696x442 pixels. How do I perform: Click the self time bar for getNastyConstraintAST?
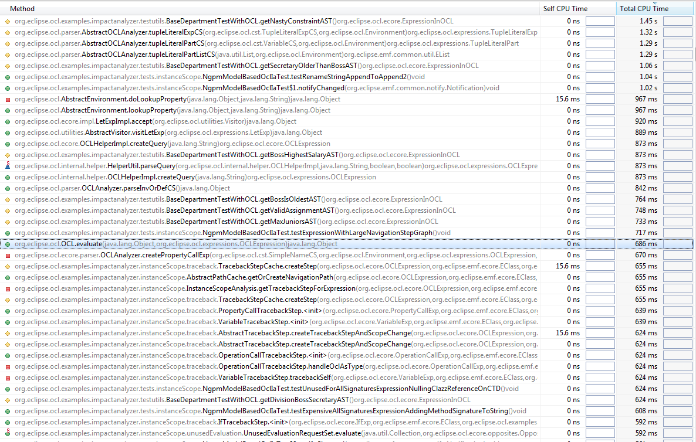pos(600,21)
